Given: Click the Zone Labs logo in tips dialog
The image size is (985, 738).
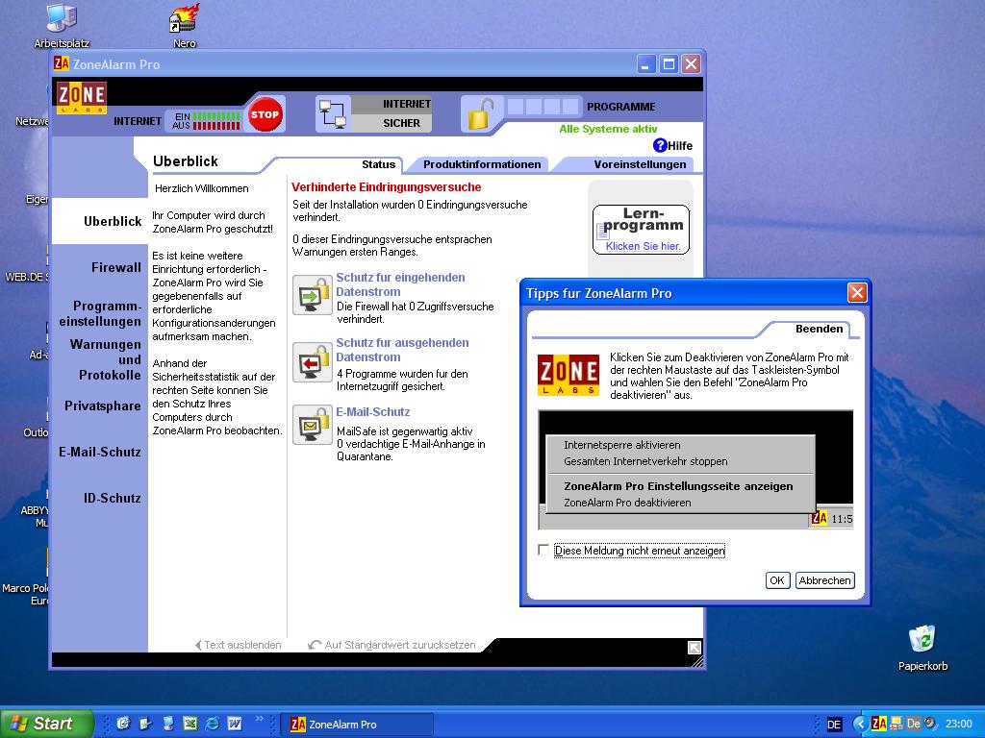Looking at the screenshot, I should point(568,375).
